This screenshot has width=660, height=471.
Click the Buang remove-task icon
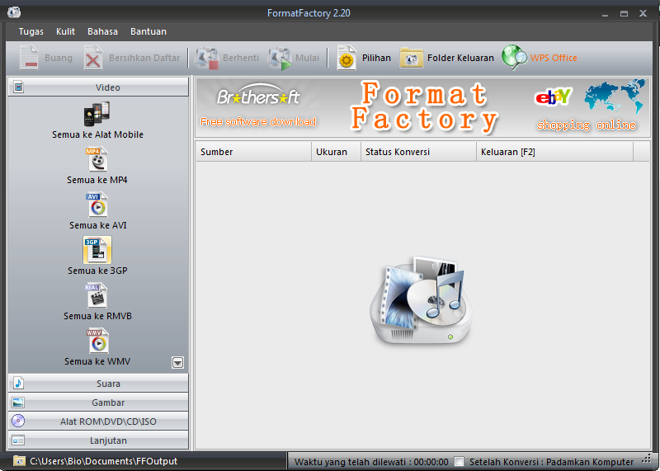tap(29, 58)
